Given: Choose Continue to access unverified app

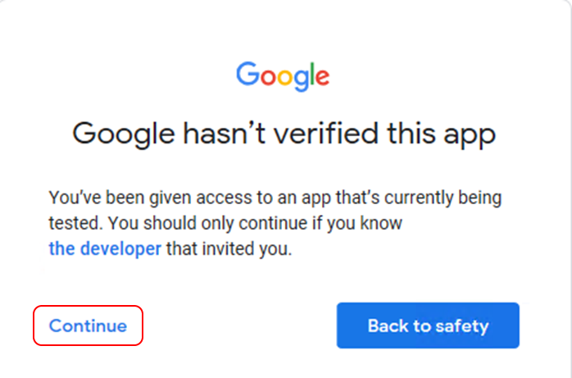Looking at the screenshot, I should 88,326.
